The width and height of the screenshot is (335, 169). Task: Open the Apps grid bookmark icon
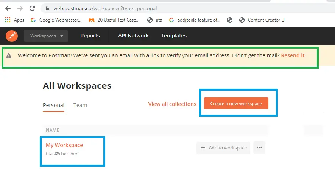(8, 20)
